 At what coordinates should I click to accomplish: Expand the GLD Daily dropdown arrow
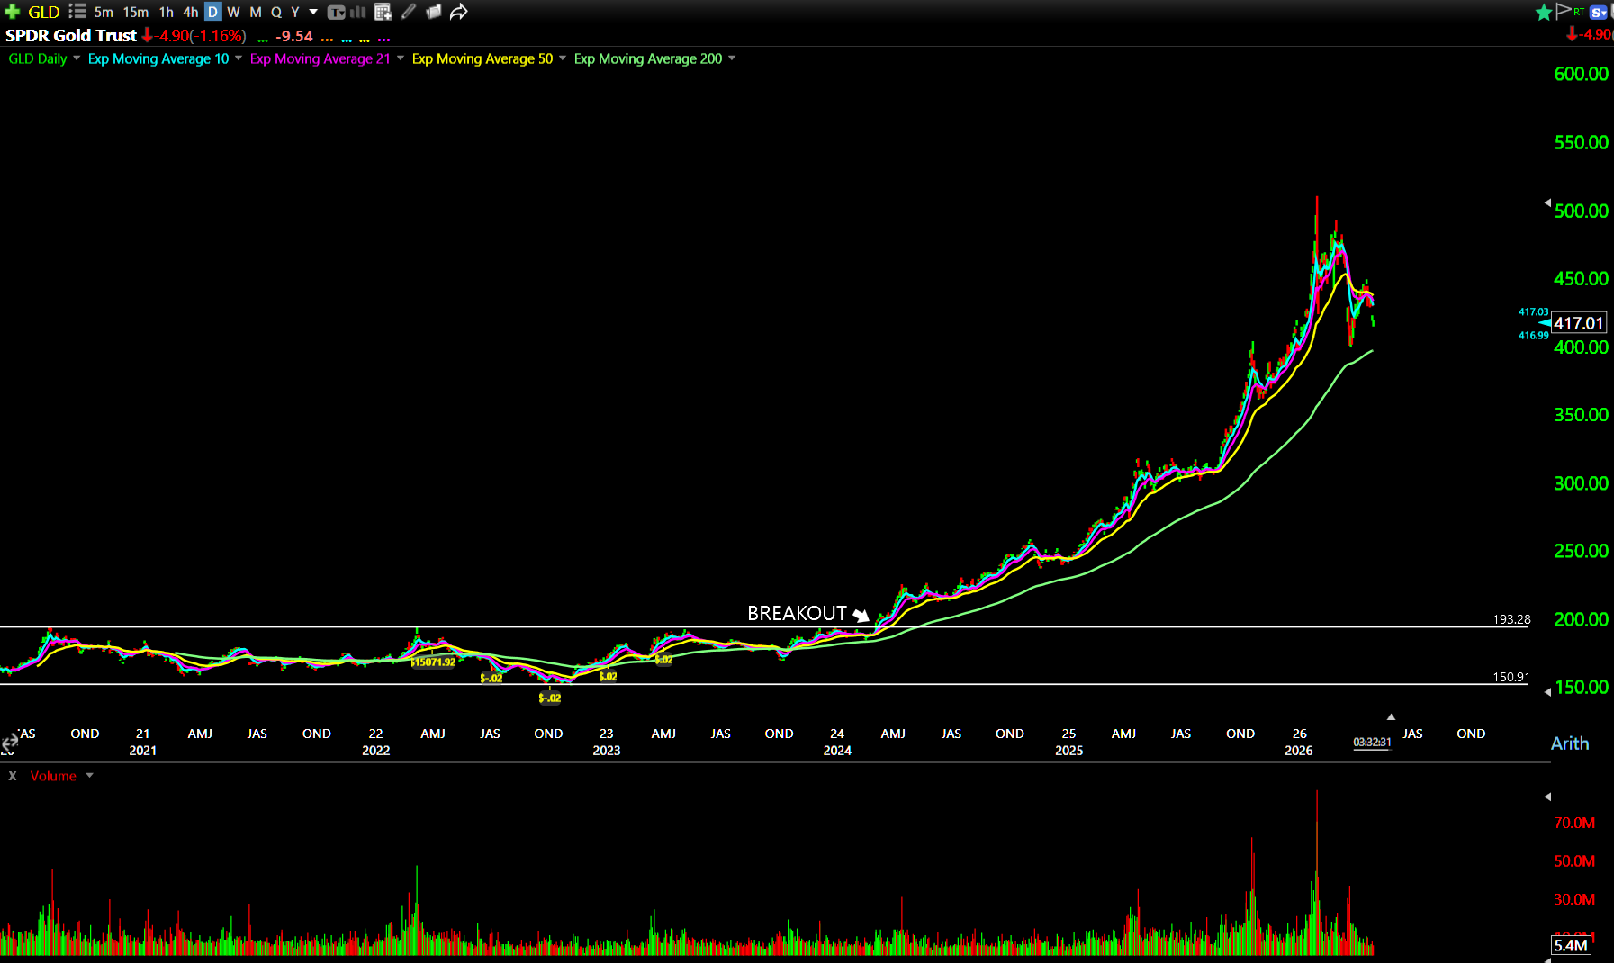77,58
